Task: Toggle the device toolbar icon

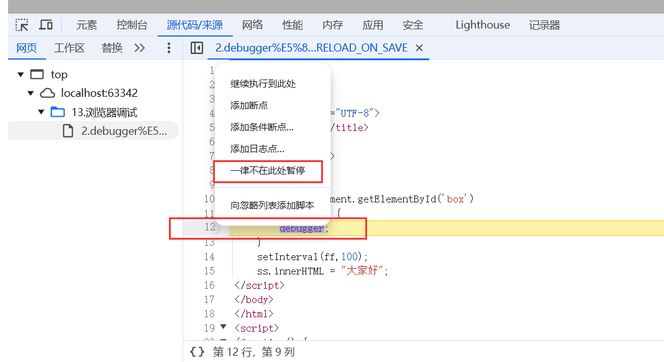Action: [46, 25]
